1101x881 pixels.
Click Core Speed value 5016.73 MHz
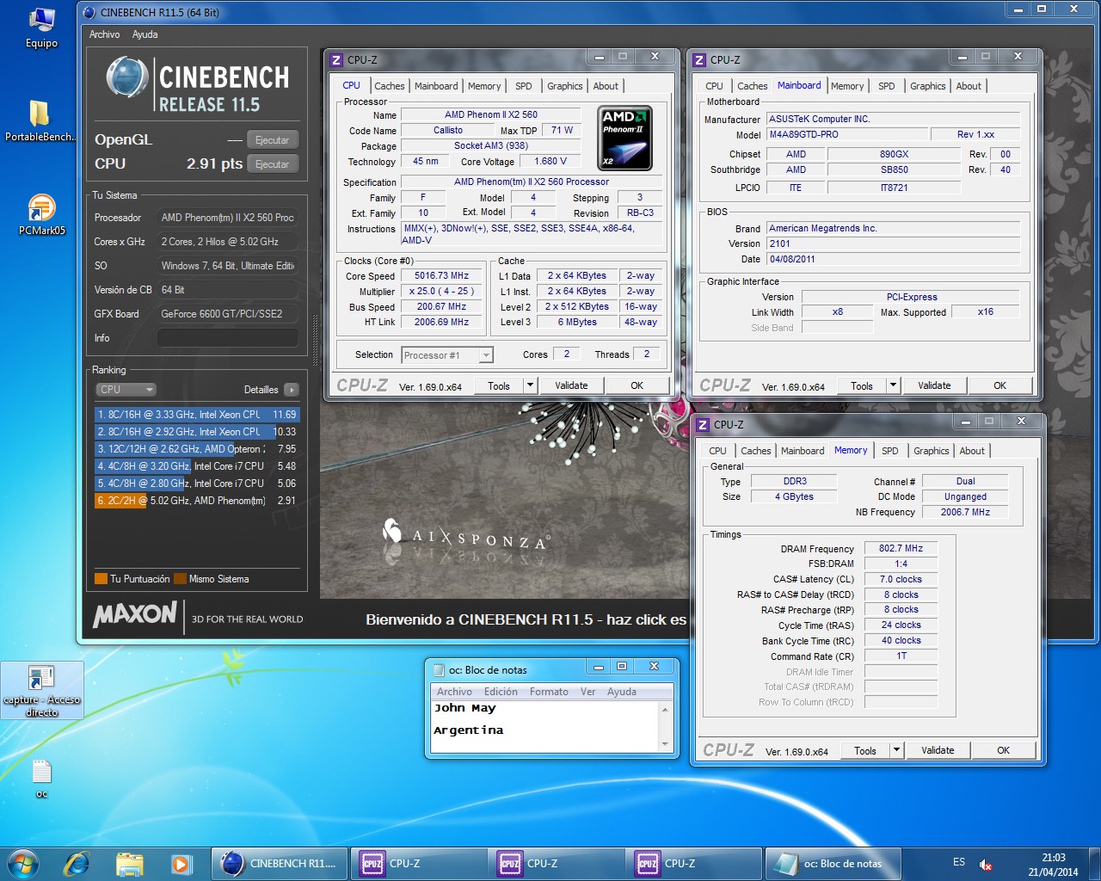pos(442,276)
